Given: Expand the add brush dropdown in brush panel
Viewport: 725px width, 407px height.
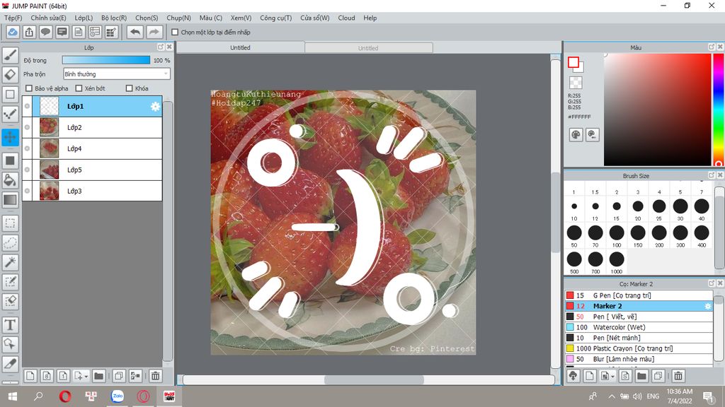Looking at the screenshot, I should tap(612, 377).
